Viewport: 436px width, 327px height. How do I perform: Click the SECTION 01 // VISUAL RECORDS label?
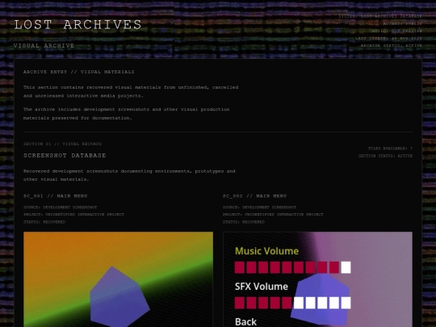(62, 144)
